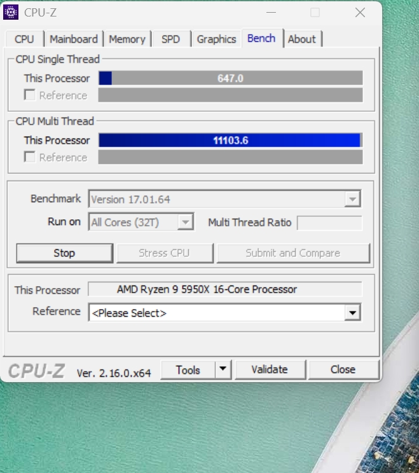
Task: Go to the SPD tab
Action: pyautogui.click(x=171, y=39)
